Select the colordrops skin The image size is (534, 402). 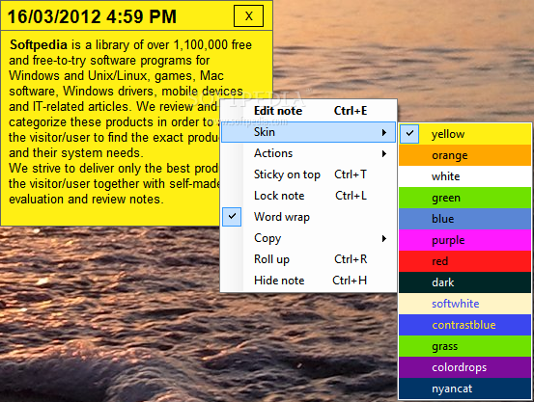tap(464, 367)
